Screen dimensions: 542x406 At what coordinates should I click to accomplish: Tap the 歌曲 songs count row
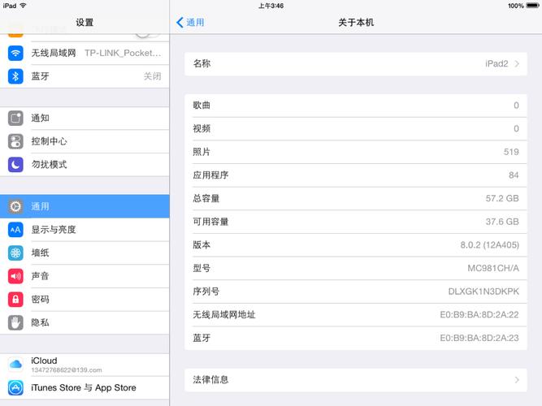tap(356, 106)
